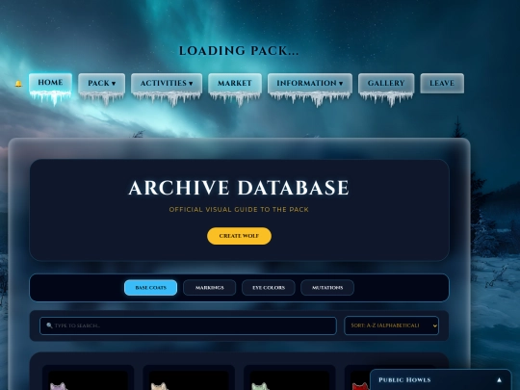
Task: Switch to the Mutations tab
Action: (327, 288)
